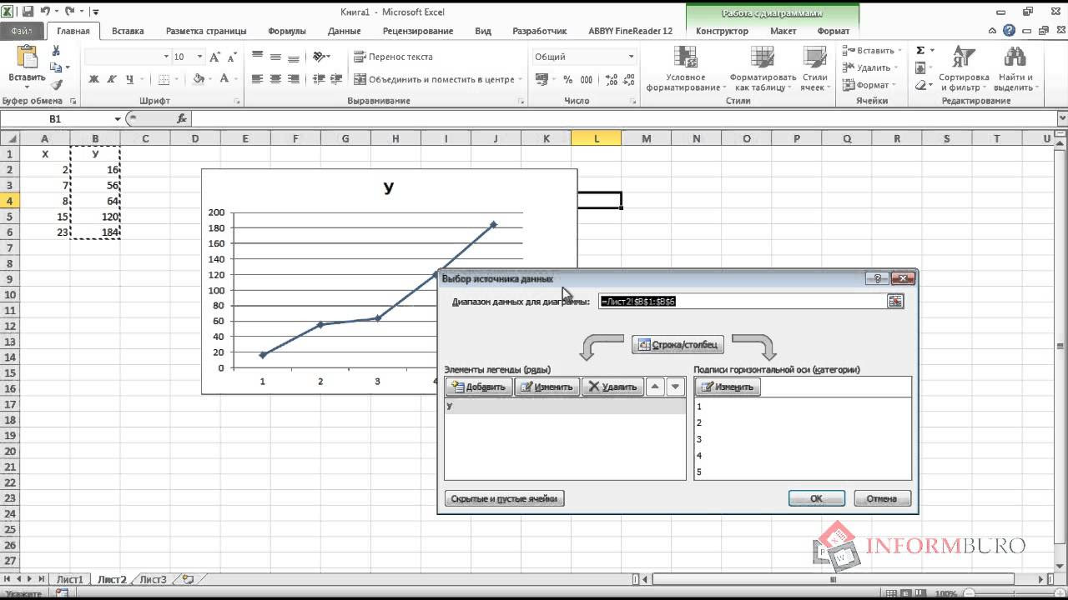Viewport: 1068px width, 600px height.
Task: Click Добавить to add a series
Action: 478,387
